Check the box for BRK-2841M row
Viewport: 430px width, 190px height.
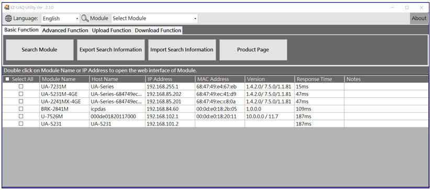21,109
